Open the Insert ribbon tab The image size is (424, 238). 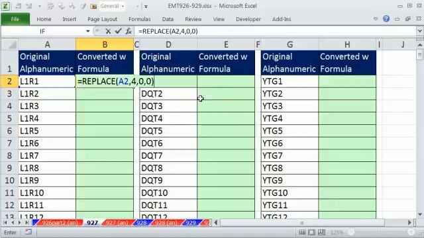69,19
